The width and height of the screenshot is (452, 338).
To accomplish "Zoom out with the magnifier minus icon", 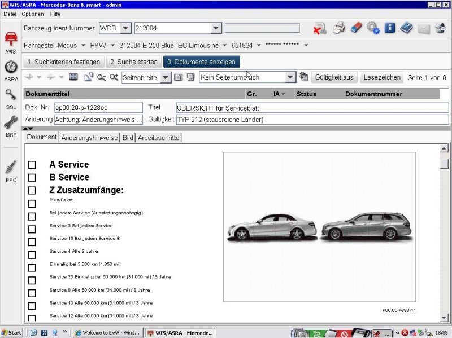I will [101, 77].
